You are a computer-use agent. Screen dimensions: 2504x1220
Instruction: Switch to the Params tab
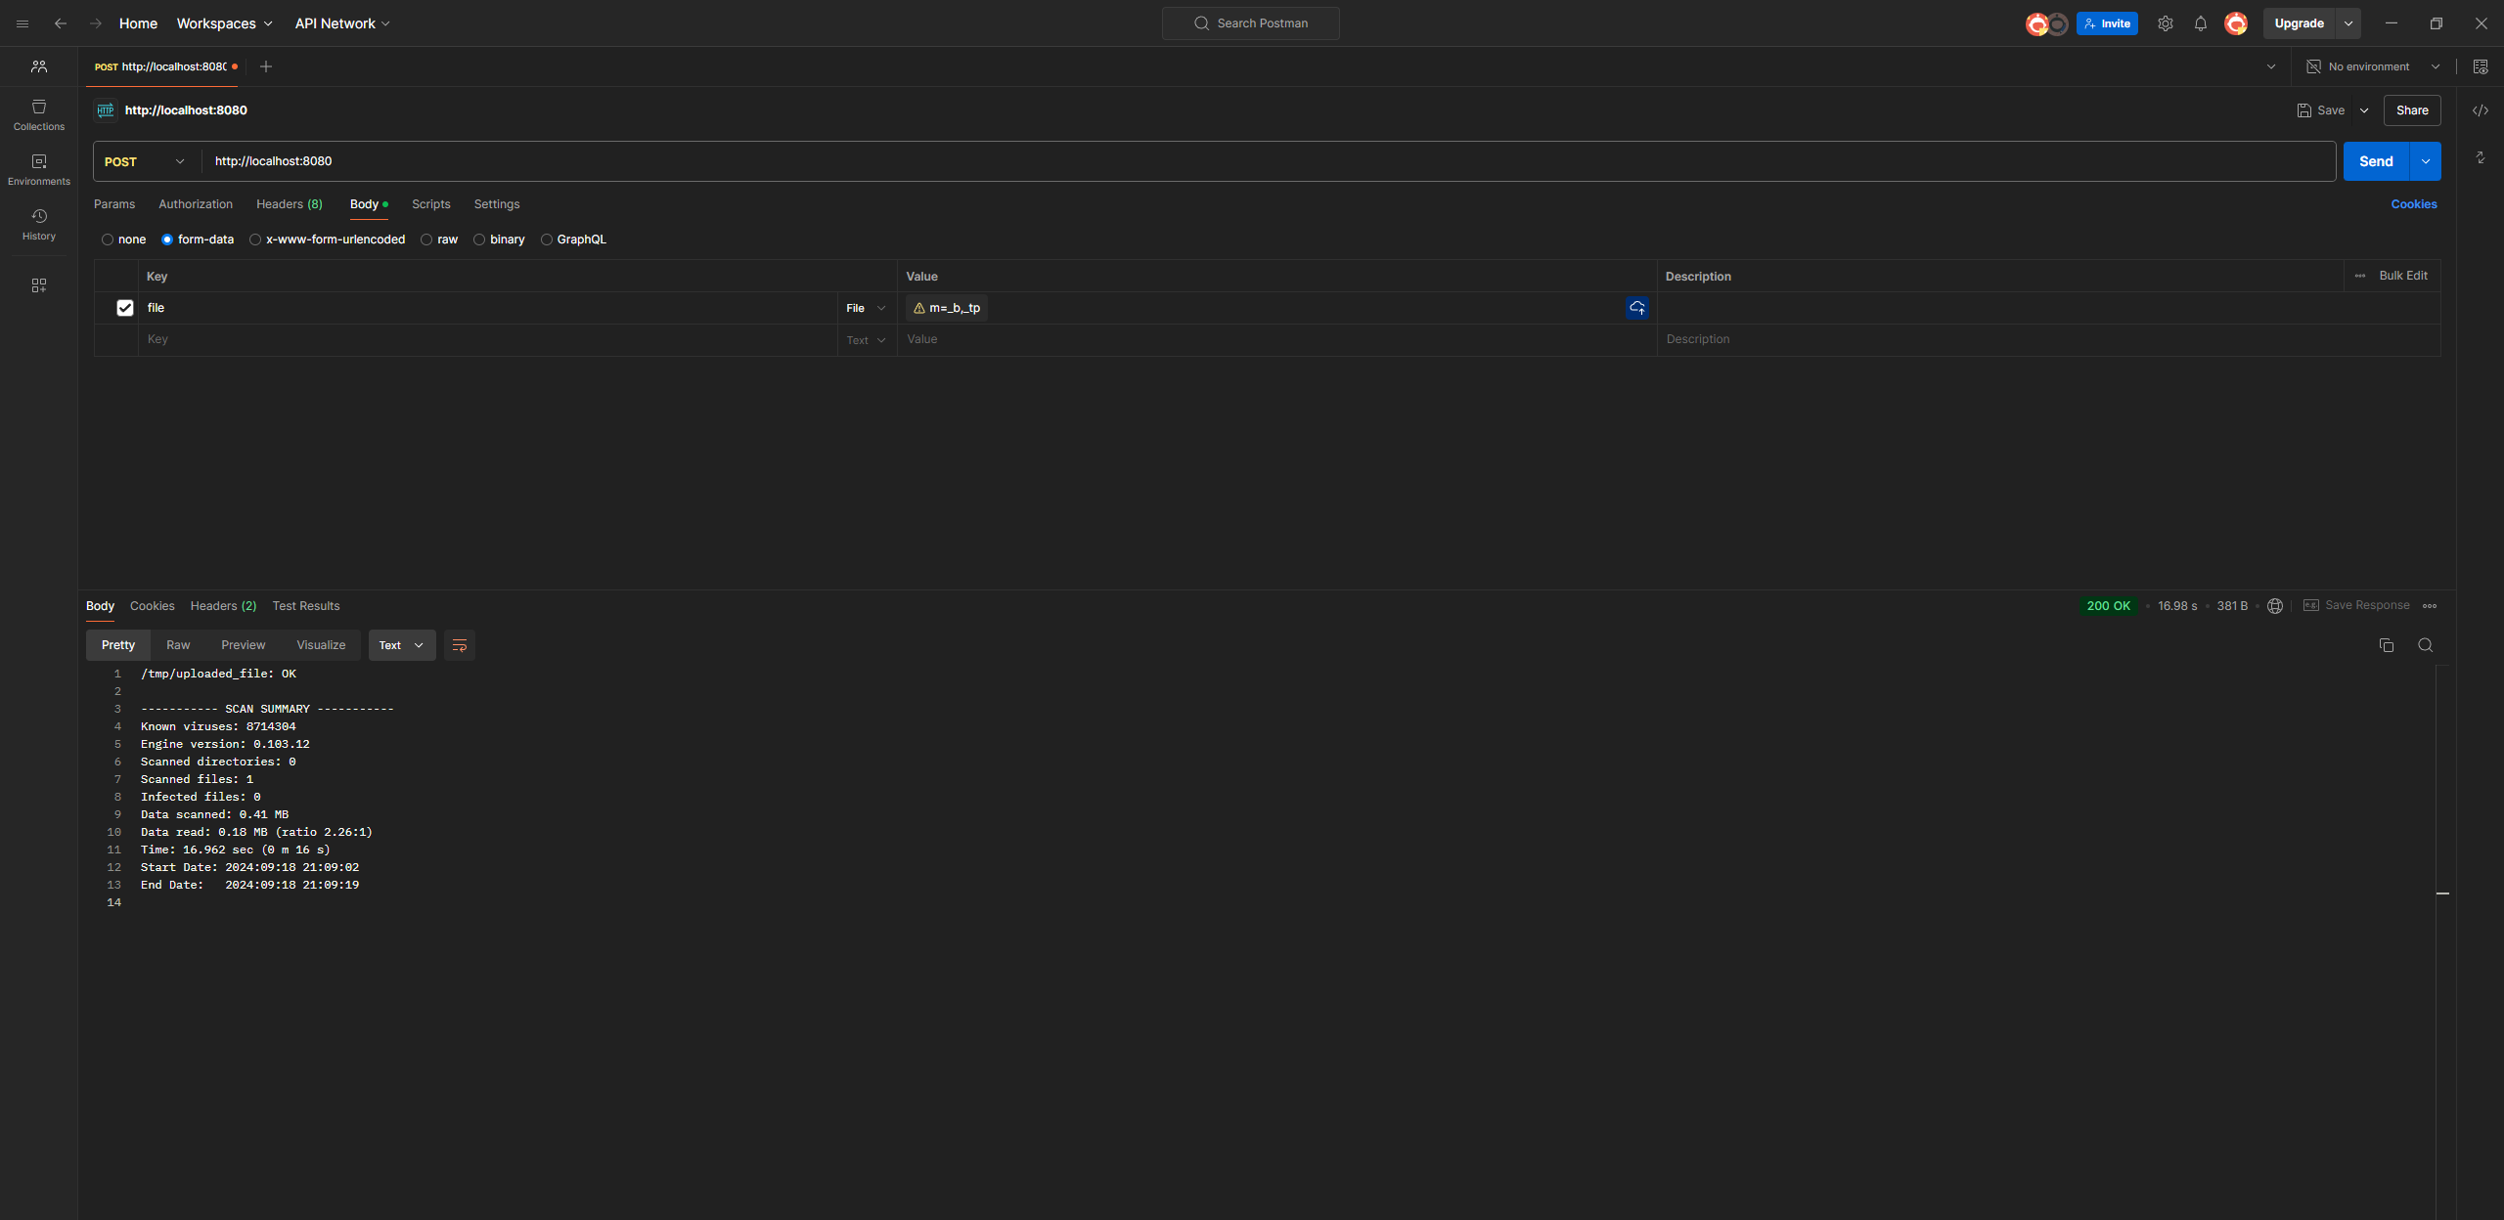tap(114, 204)
